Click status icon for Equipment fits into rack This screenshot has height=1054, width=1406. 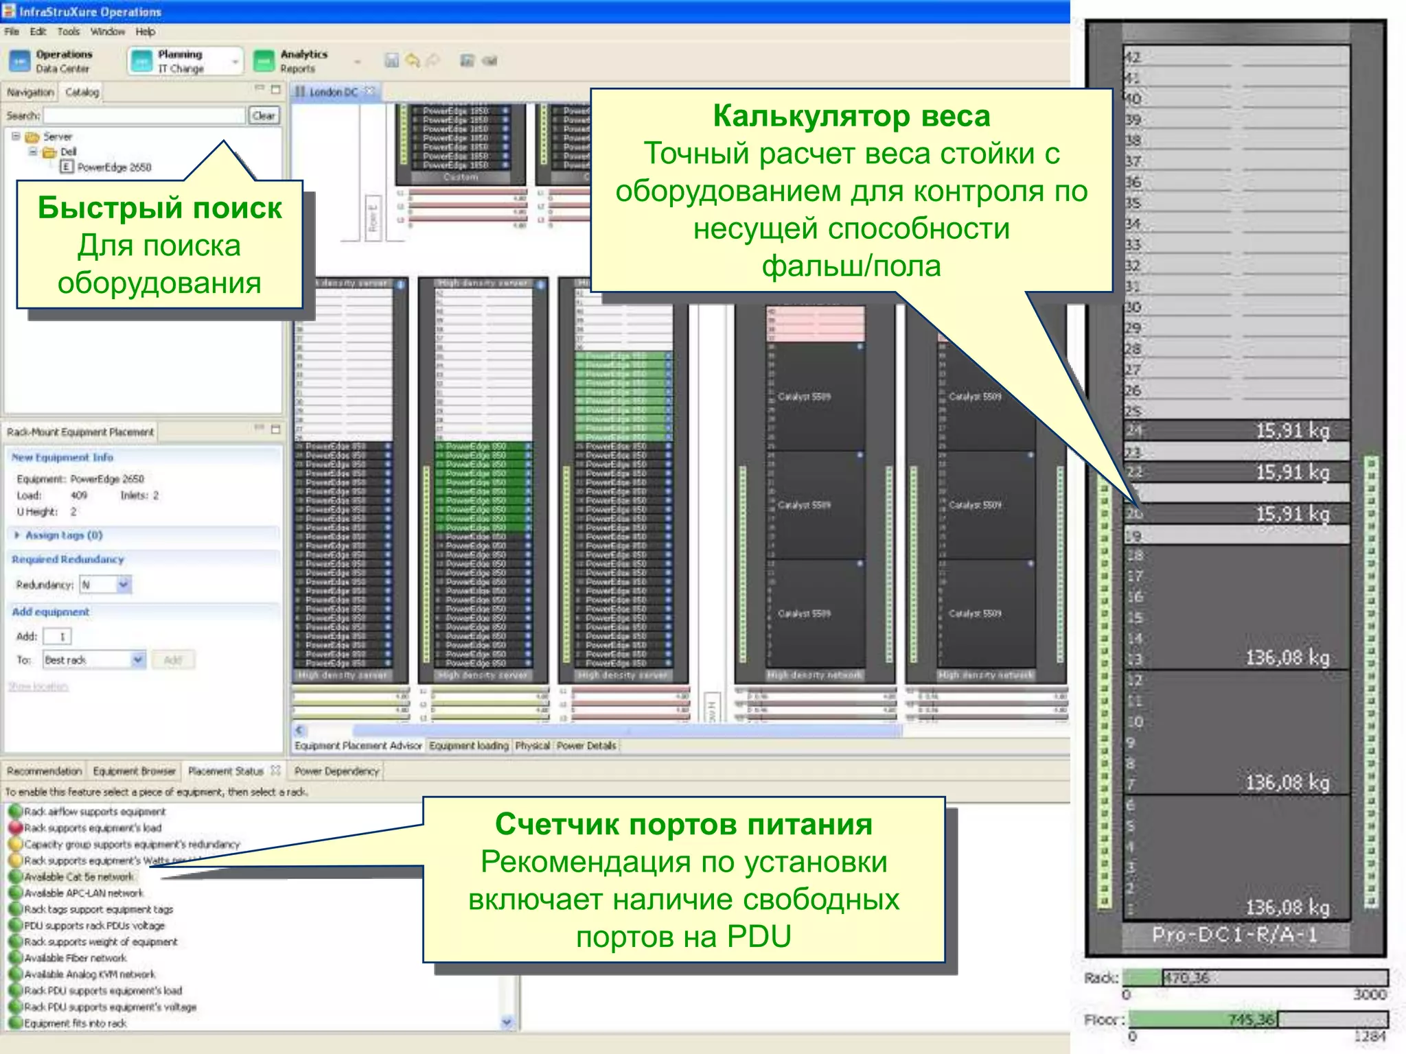(15, 1023)
